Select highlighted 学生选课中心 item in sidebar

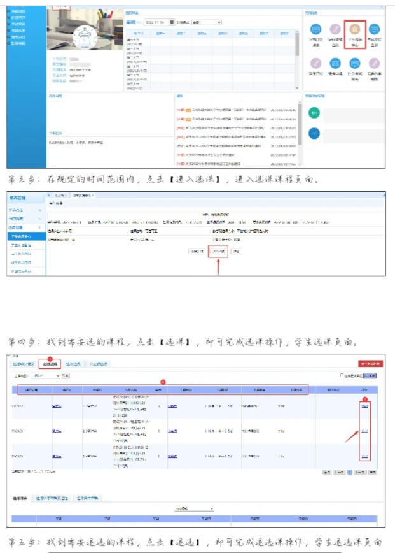(x=27, y=236)
